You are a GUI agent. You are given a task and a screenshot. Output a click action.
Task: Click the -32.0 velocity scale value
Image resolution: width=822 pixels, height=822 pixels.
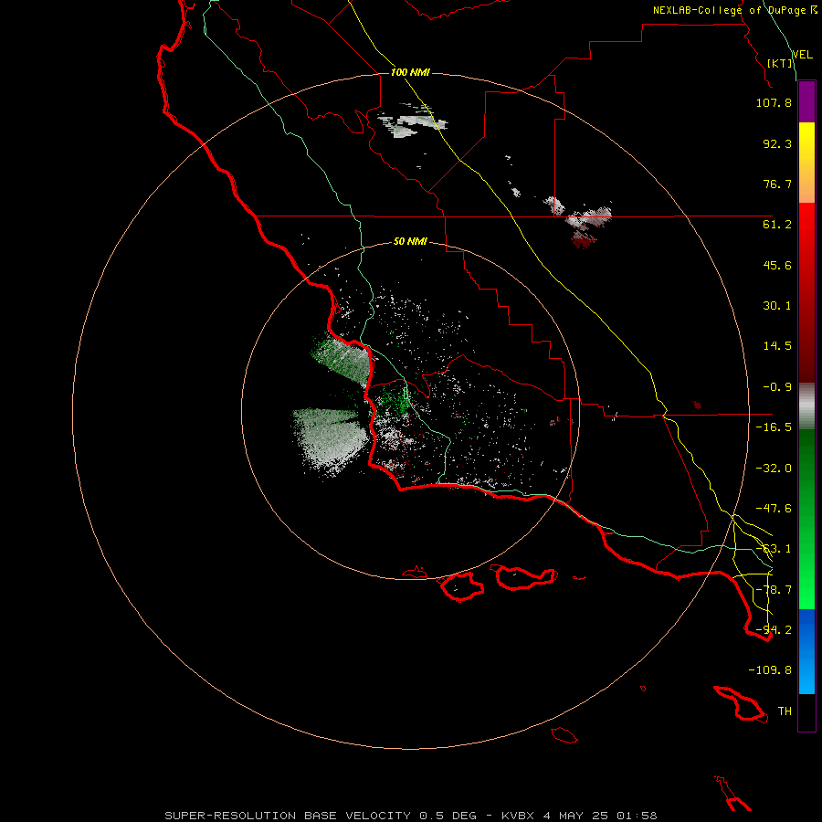(x=774, y=469)
